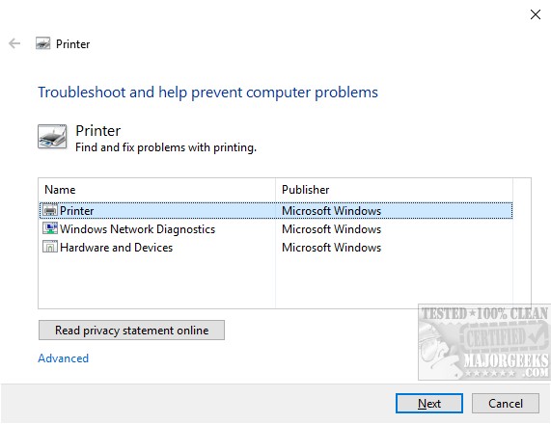Click the Printer row icon in list
Viewport: 551px width, 424px height.
point(50,211)
